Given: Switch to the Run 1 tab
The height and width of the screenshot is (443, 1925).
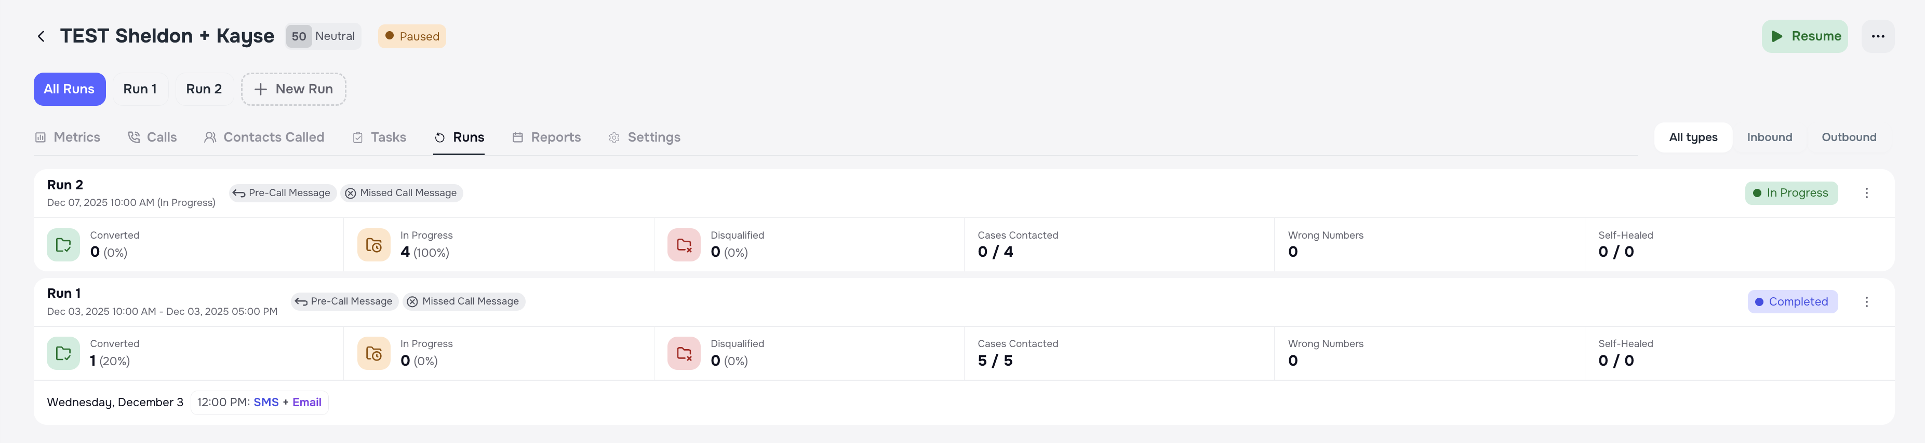Looking at the screenshot, I should 140,89.
